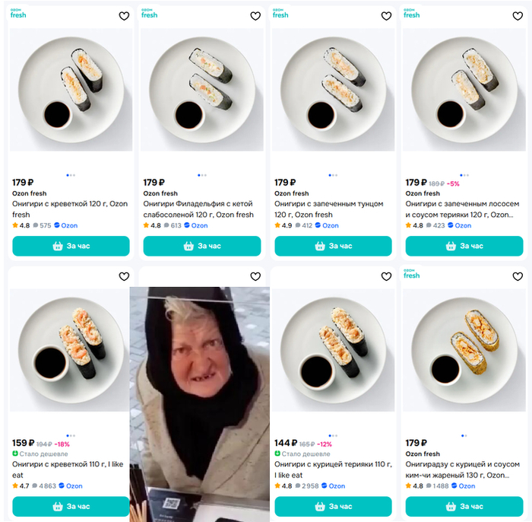Screen dimensions: 532x522
Task: Click heart icon above the old woman photo
Action: tap(255, 277)
